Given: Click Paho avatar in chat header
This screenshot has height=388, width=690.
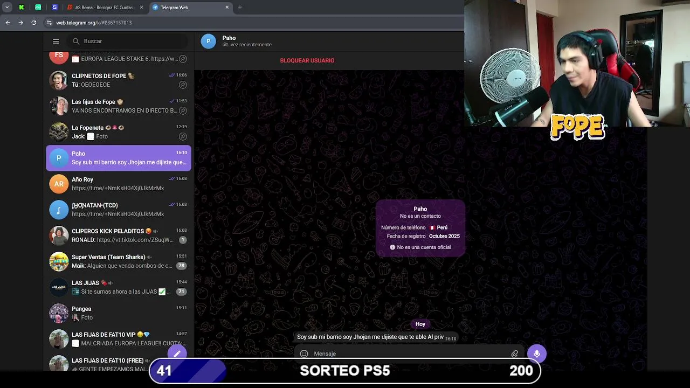Looking at the screenshot, I should (x=209, y=41).
